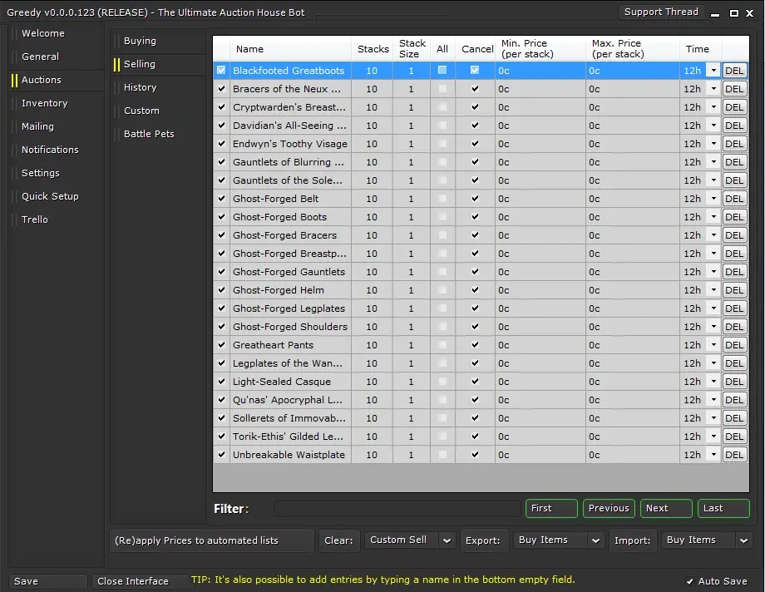This screenshot has width=765, height=592.
Task: Open the Battle Pets sub-tab
Action: tap(149, 134)
